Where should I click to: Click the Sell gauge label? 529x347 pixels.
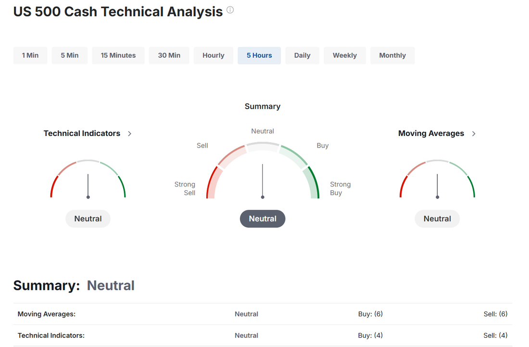click(202, 146)
